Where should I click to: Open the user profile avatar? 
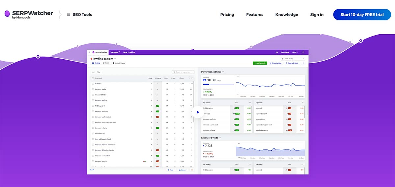click(x=303, y=52)
